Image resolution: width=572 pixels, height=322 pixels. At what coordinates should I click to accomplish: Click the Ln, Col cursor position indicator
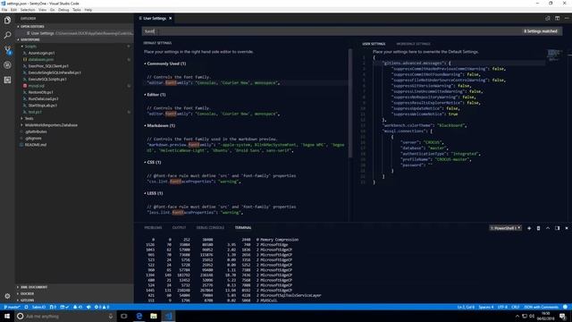tap(466, 307)
